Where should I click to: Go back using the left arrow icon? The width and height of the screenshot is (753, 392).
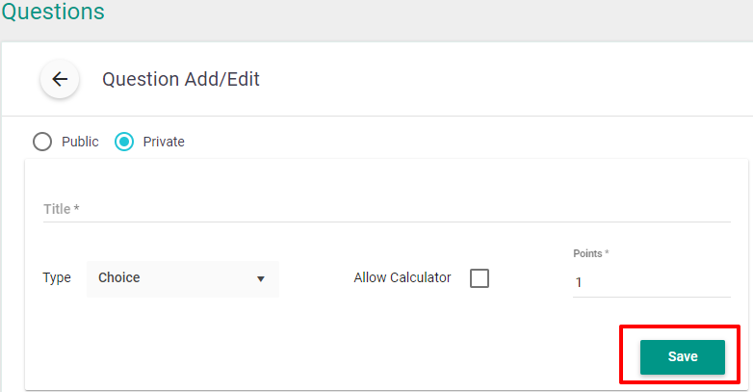point(60,79)
